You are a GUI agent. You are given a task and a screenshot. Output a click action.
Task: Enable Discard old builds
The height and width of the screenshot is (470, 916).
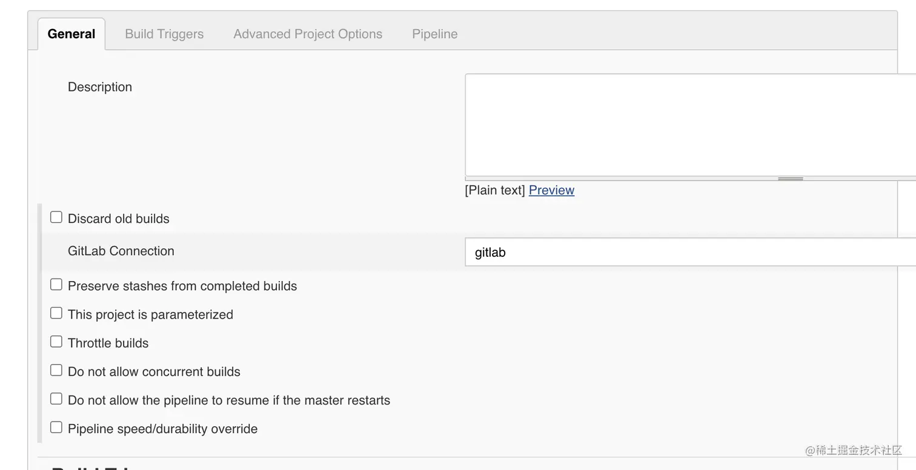click(56, 217)
